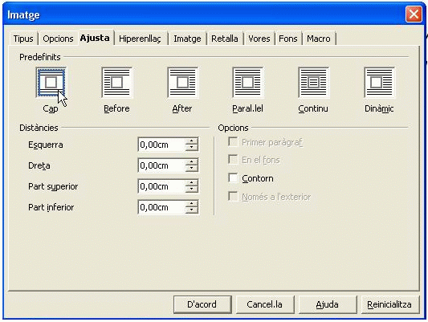The width and height of the screenshot is (428, 322).
Task: Choose the Before wrap preset icon
Action: (x=116, y=82)
